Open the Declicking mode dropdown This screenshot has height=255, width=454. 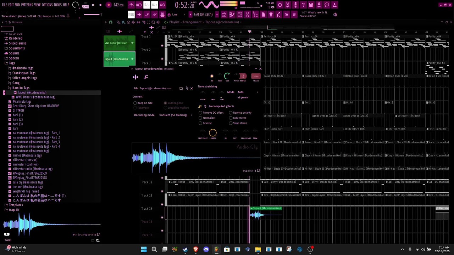[175, 115]
